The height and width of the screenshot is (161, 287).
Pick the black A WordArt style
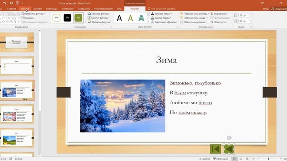click(119, 18)
